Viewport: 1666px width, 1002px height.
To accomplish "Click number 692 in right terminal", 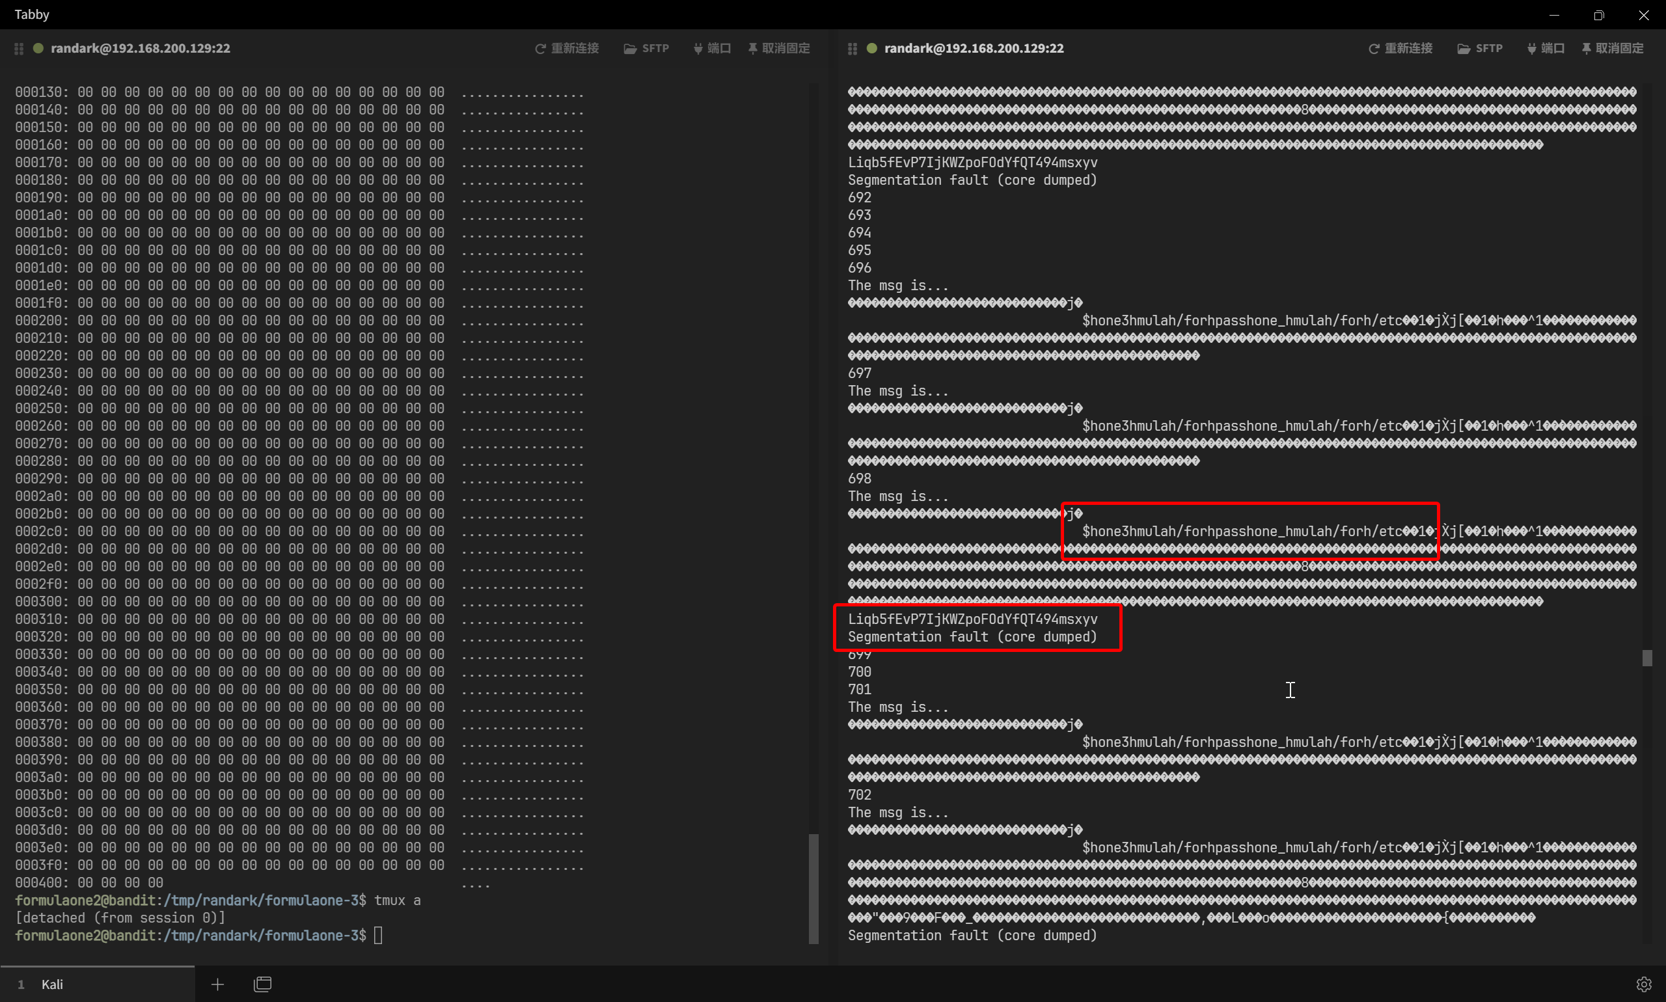I will coord(860,197).
